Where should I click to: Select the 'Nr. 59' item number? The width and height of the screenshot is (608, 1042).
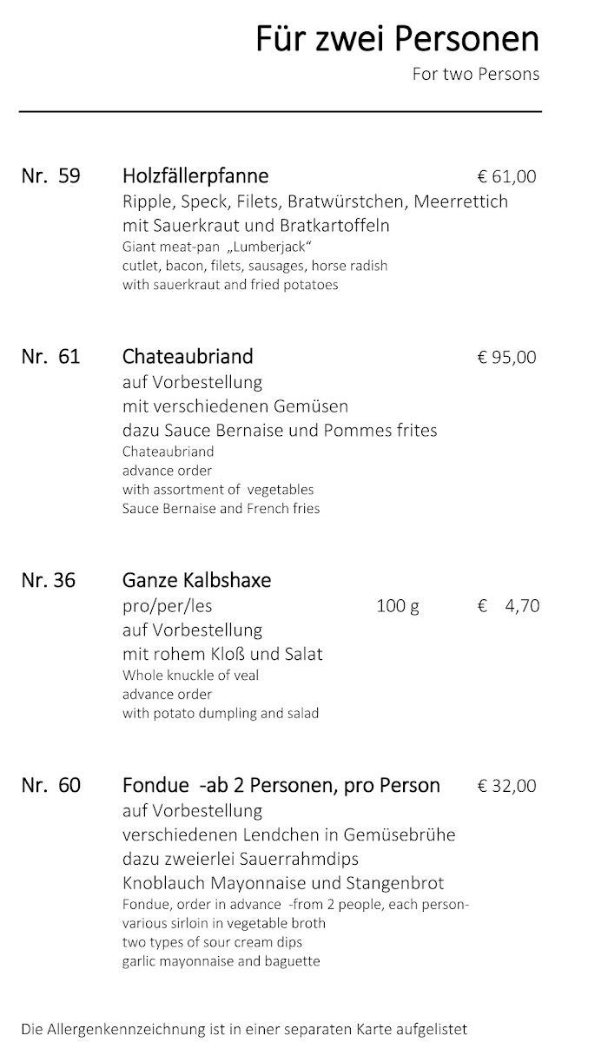coord(50,176)
